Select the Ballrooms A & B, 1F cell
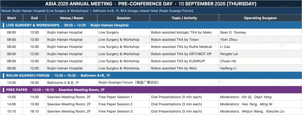The width and height of the screenshot is (302, 115). coord(72,82)
